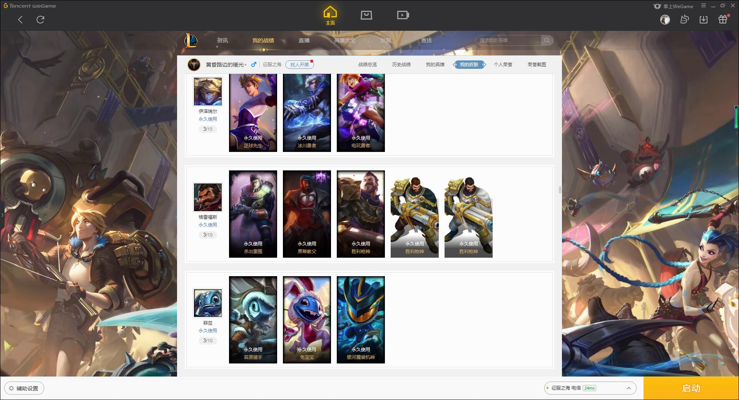
Task: Open the flame mascot icon
Action: click(684, 19)
